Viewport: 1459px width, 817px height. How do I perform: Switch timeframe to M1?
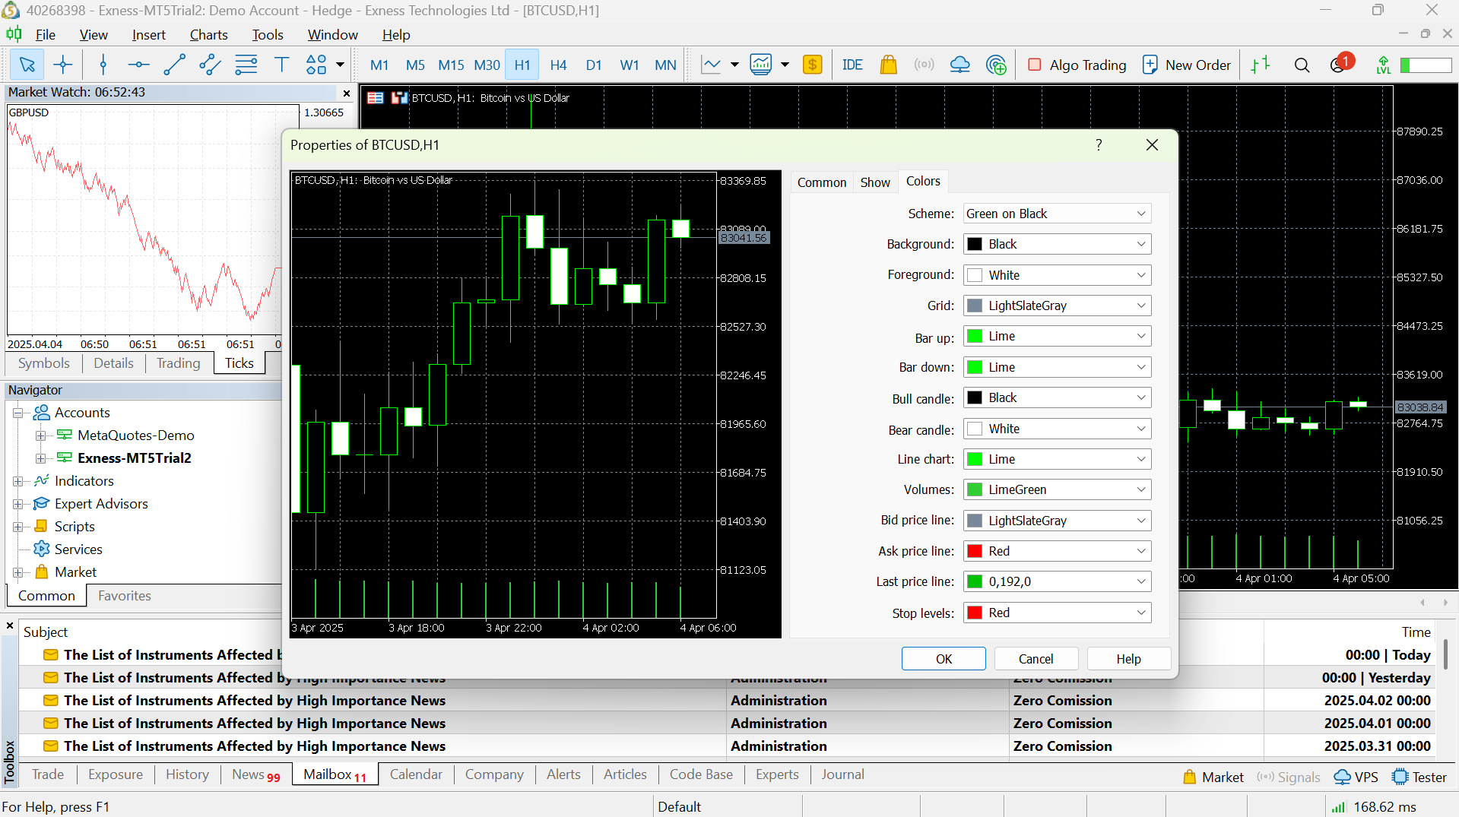pyautogui.click(x=379, y=65)
